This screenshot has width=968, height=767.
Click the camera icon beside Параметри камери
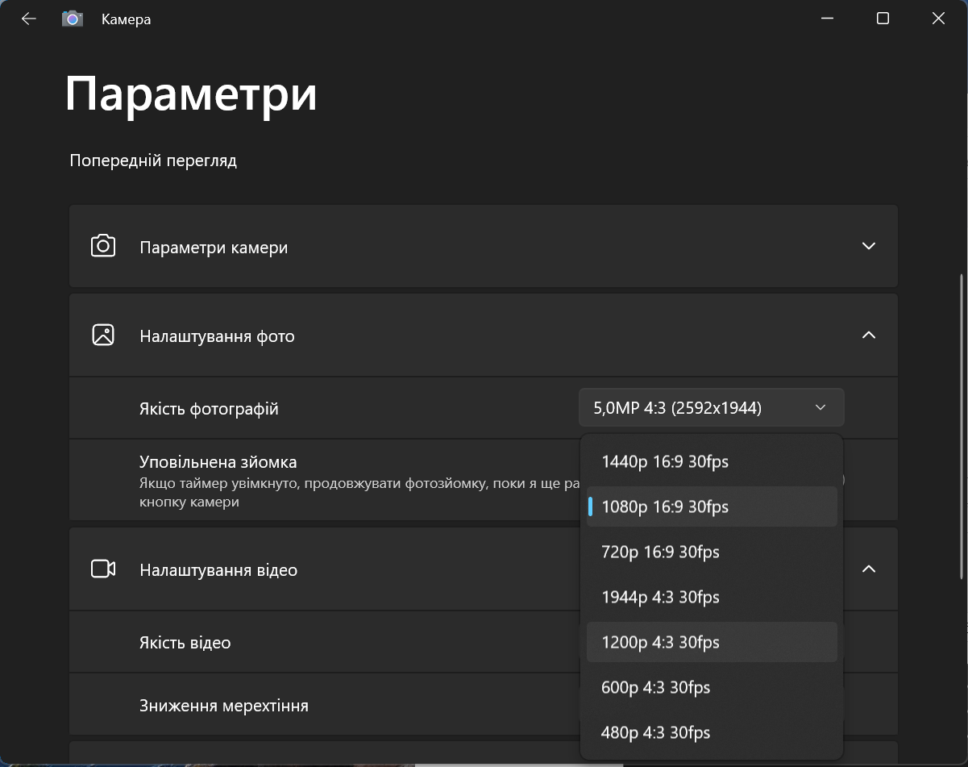[103, 246]
